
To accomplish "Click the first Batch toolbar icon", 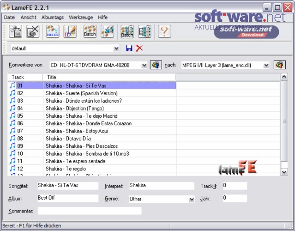I will coord(90,31).
